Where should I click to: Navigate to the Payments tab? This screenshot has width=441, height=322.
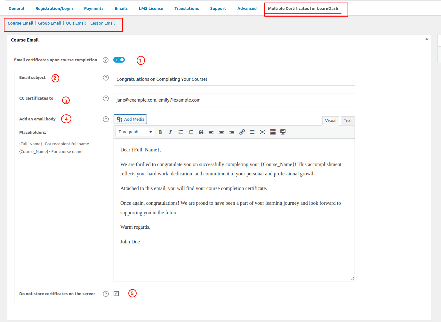tap(93, 8)
